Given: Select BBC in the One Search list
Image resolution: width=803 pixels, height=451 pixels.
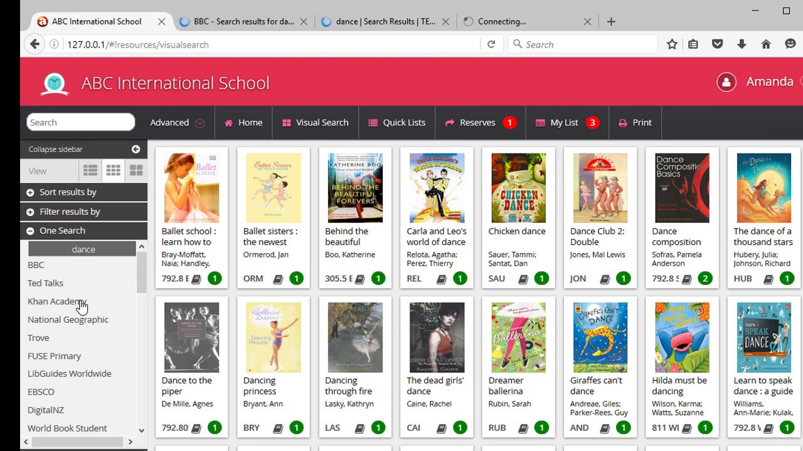Looking at the screenshot, I should pyautogui.click(x=36, y=265).
